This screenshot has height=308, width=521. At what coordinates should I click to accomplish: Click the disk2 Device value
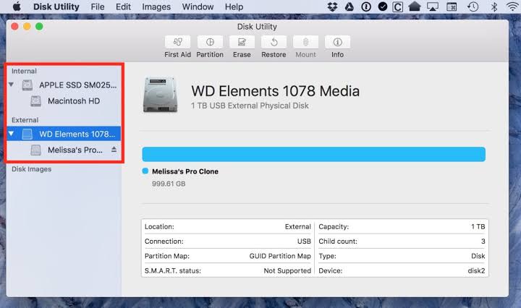pyautogui.click(x=476, y=270)
